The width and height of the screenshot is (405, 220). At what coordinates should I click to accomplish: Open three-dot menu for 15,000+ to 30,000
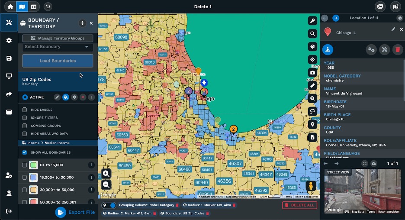(x=91, y=178)
